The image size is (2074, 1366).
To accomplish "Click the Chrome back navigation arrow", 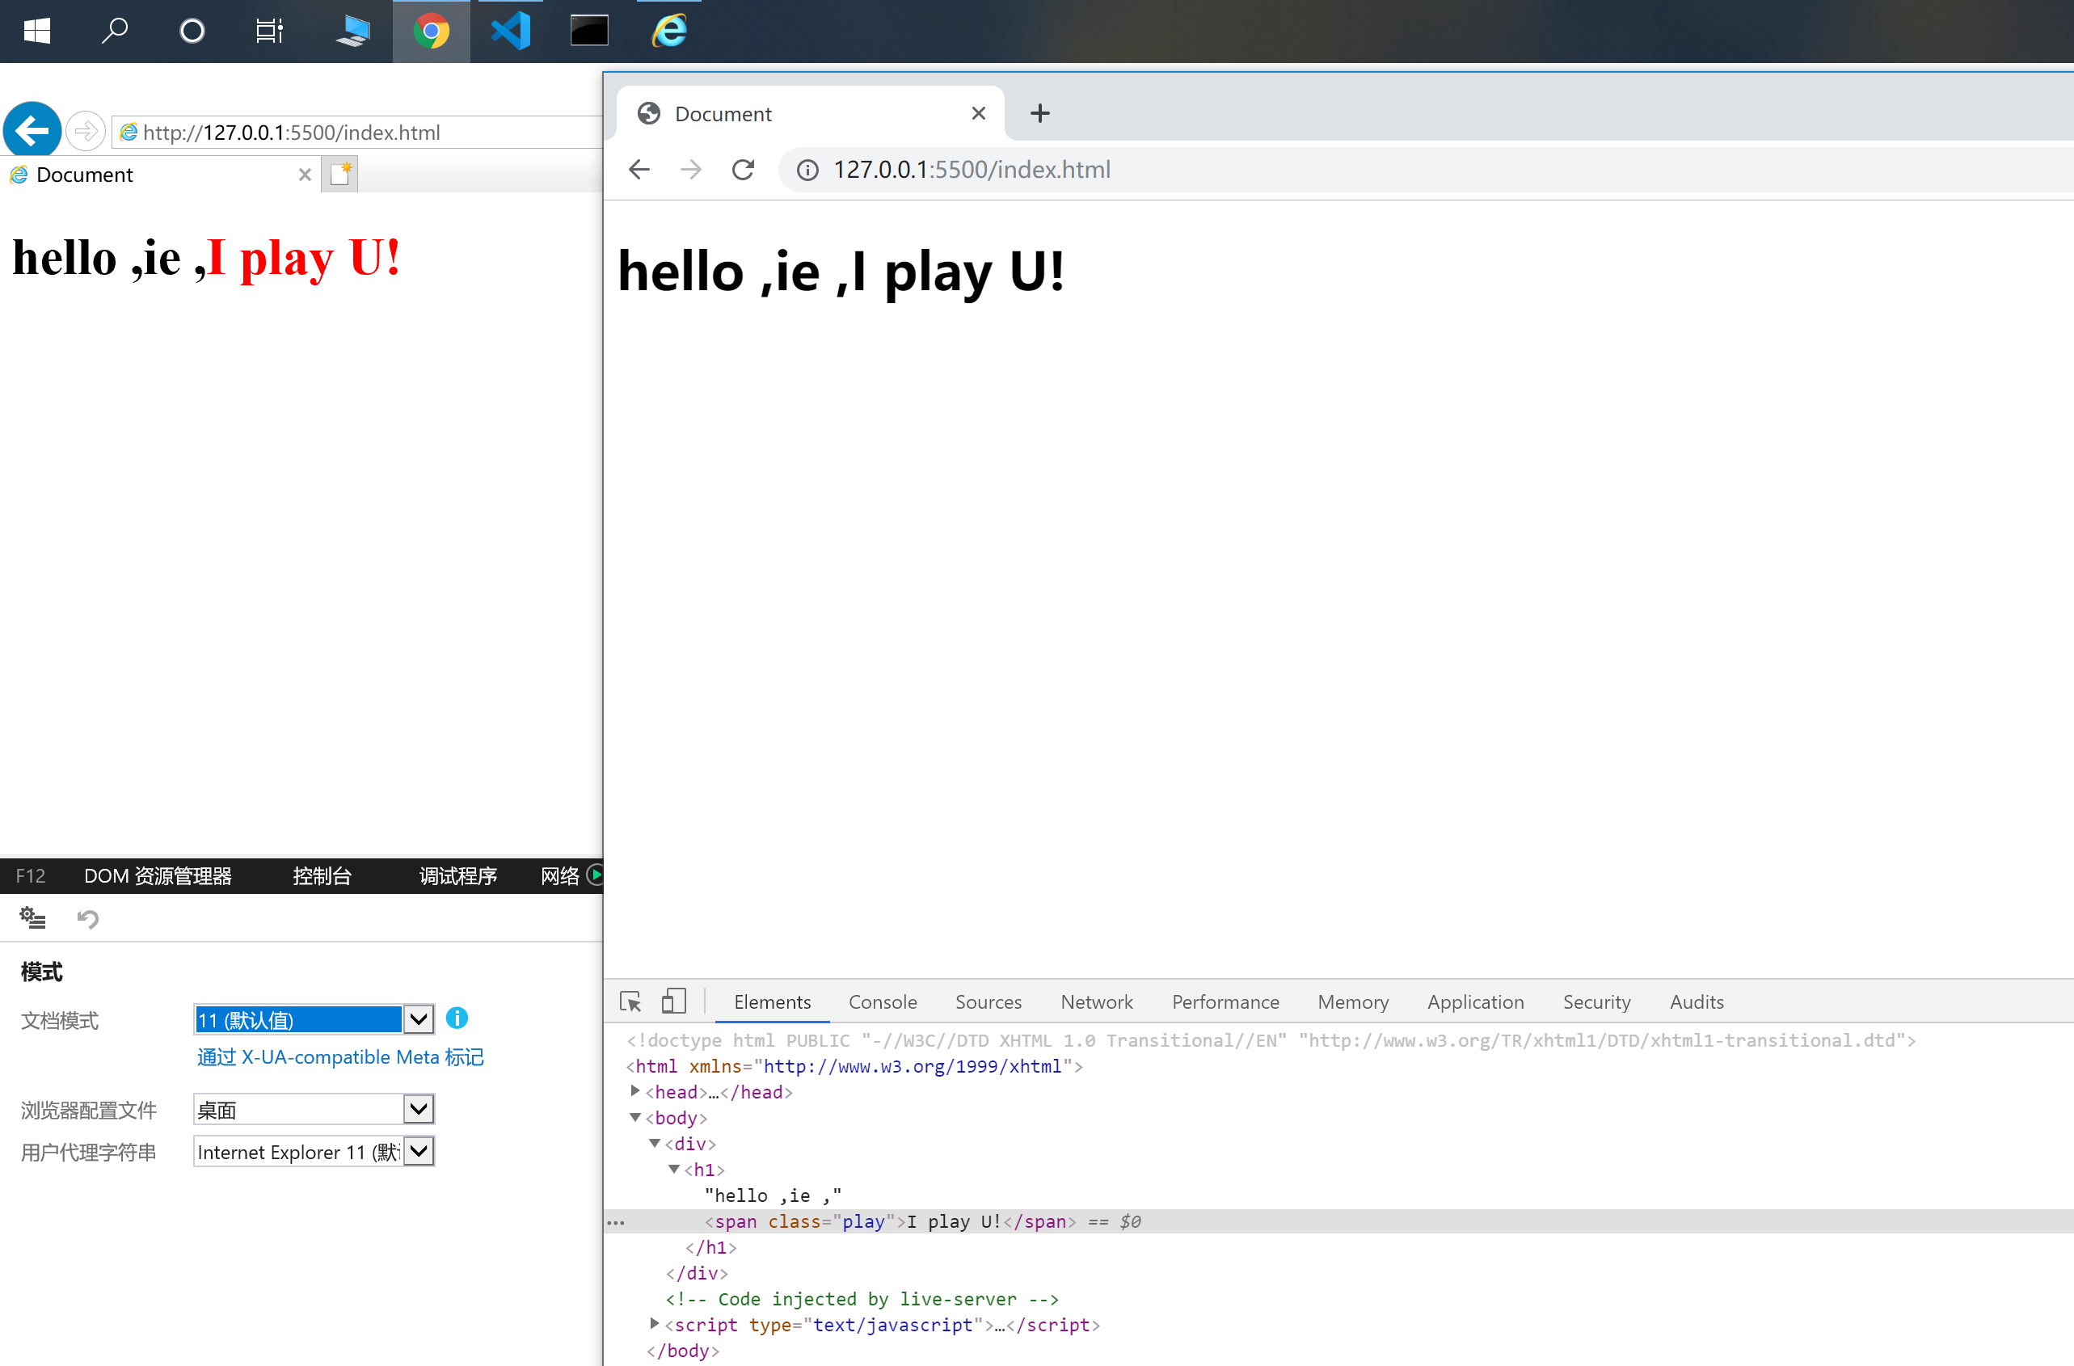I will (639, 169).
